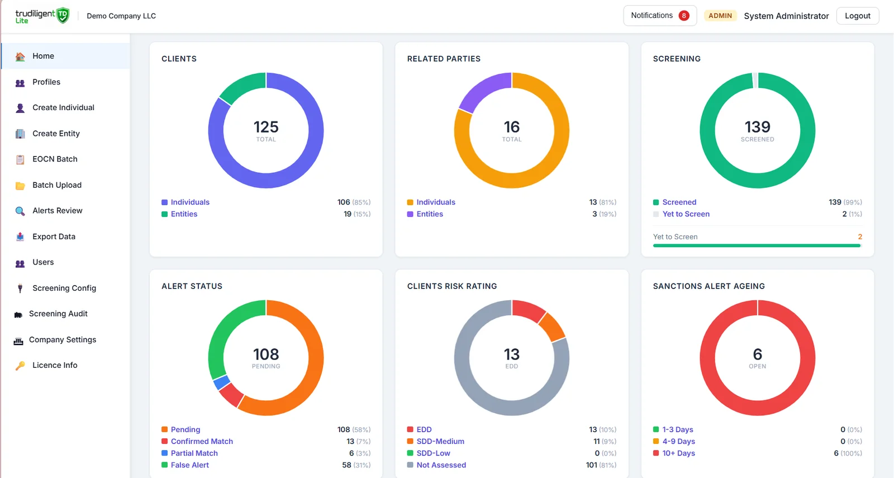
Task: Click Yet to Screen legend link
Action: click(686, 214)
